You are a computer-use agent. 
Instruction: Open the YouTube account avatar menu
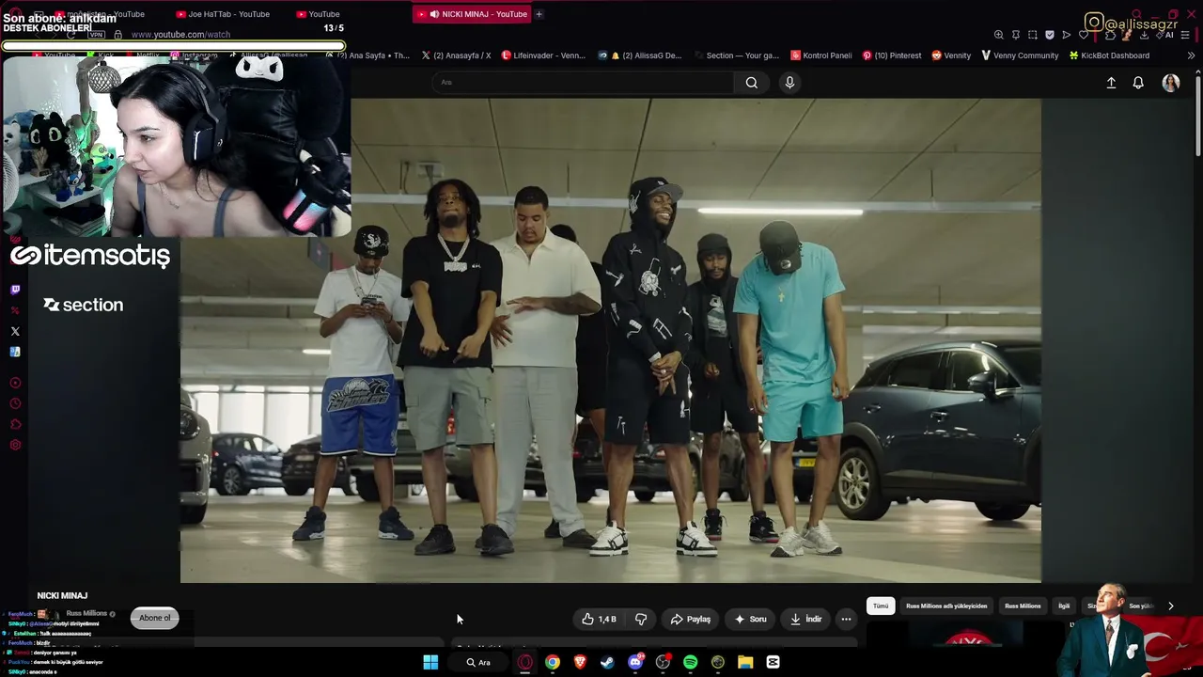click(x=1170, y=83)
